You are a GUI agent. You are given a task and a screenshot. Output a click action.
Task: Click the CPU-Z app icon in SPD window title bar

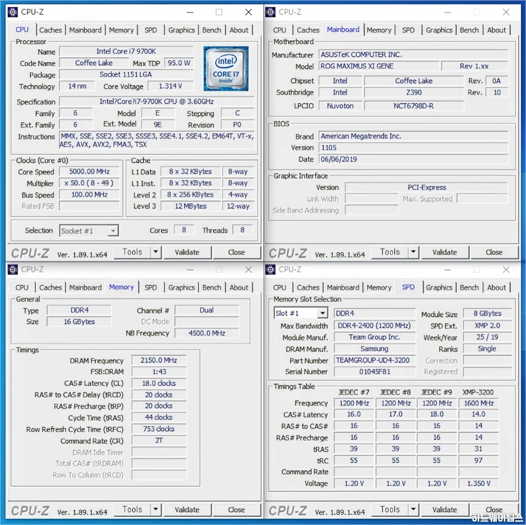[270, 269]
